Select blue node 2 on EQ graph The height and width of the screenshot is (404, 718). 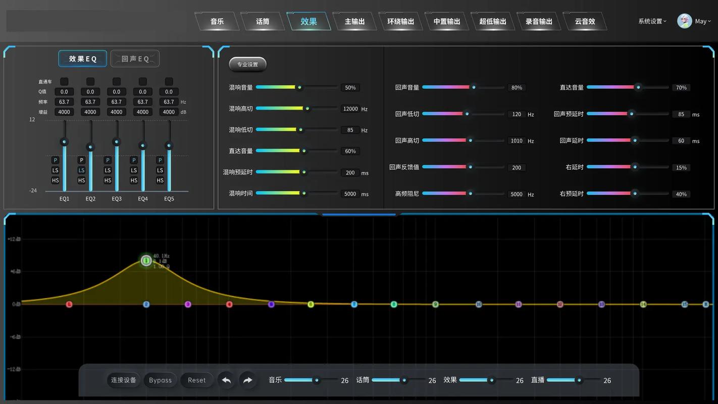pyautogui.click(x=146, y=305)
